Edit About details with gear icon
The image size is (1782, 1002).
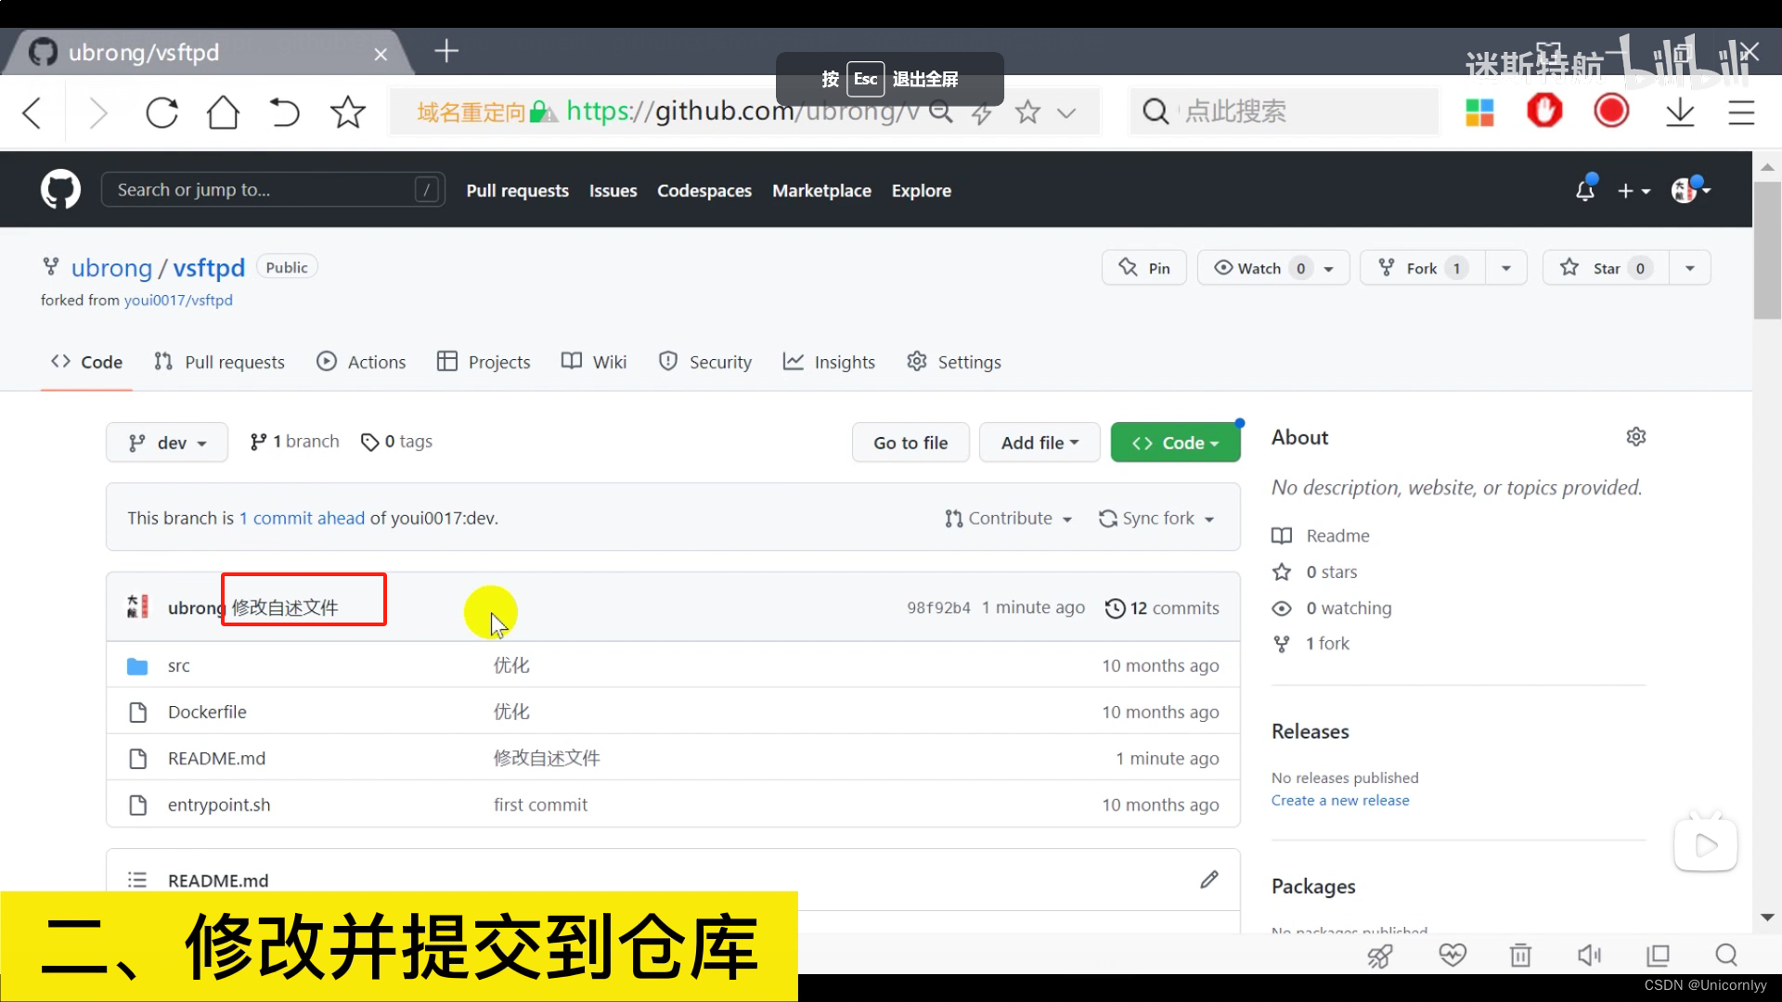(x=1635, y=437)
